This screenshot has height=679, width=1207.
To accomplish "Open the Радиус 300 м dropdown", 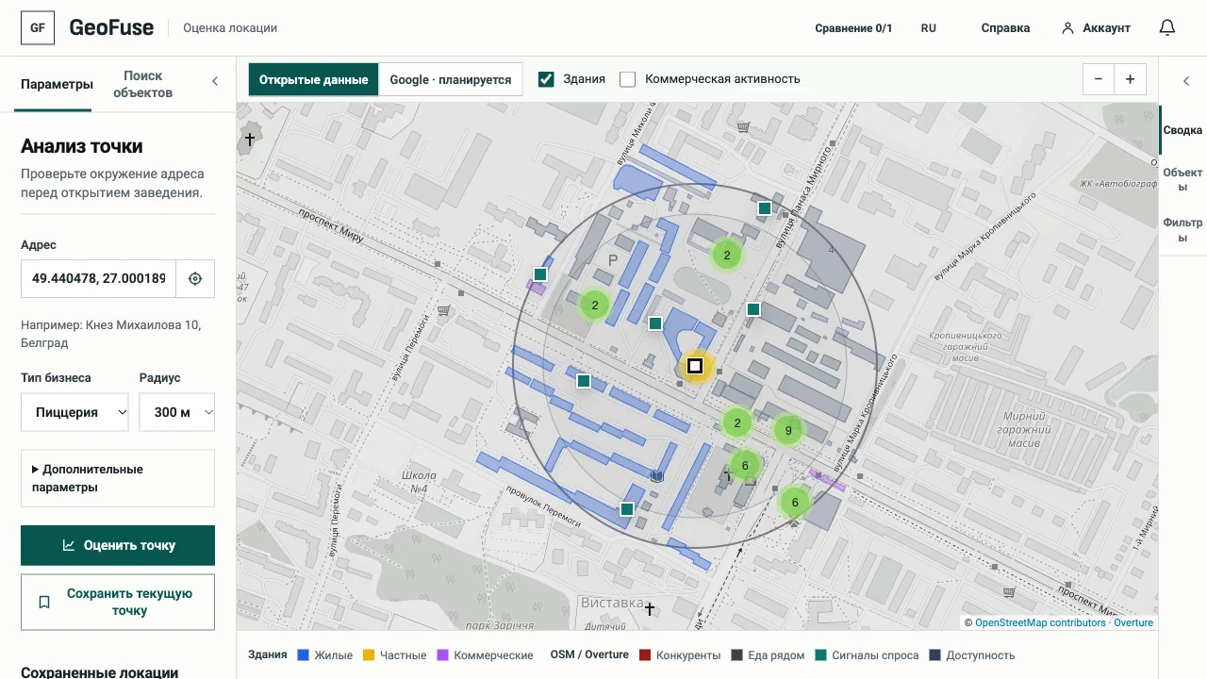I will 177,412.
